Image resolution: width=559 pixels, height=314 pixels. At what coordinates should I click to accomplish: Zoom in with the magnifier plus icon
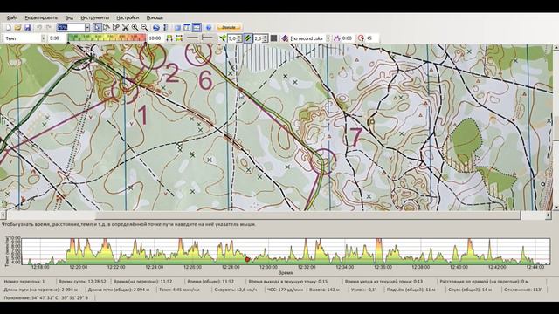click(x=135, y=27)
